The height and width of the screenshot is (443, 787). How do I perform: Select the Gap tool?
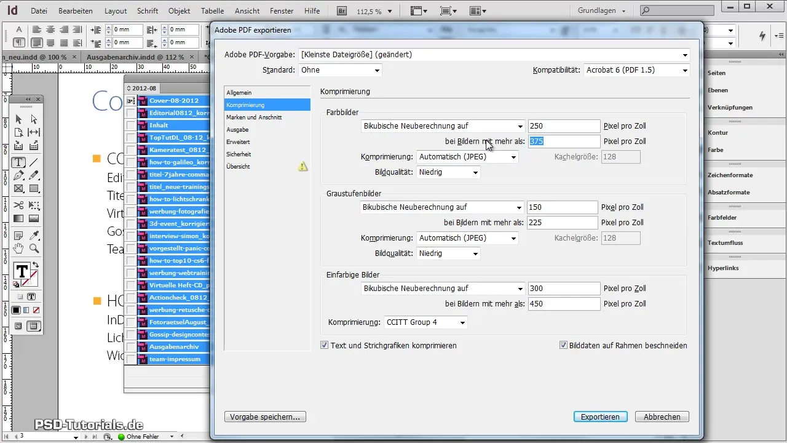[34, 132]
